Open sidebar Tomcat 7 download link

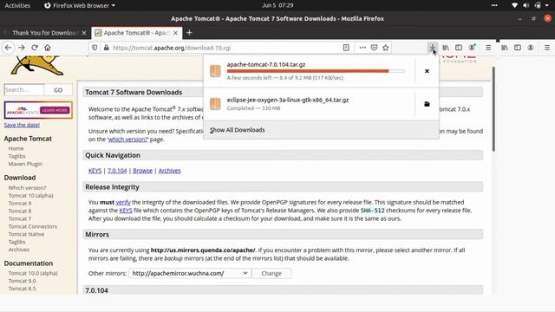click(x=20, y=218)
